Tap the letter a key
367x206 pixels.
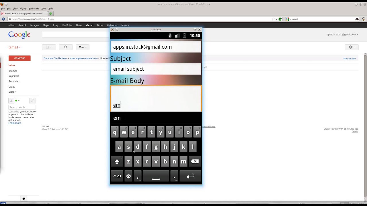pyautogui.click(x=119, y=147)
